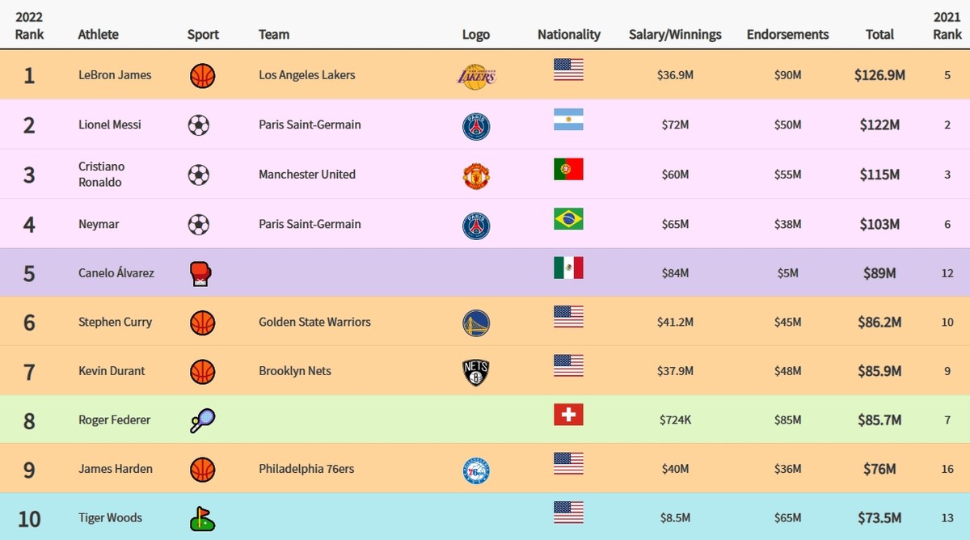Viewport: 970px width, 540px height.
Task: Click Neymar's Paris Saint-Germain team name
Action: [x=310, y=224]
